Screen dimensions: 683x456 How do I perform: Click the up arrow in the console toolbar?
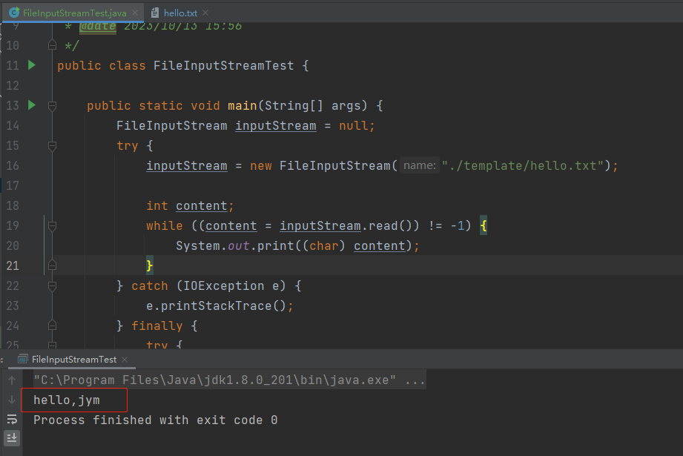12,380
